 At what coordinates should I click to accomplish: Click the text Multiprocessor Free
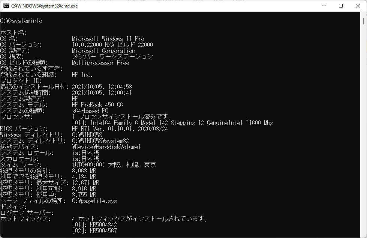[x=100, y=63]
